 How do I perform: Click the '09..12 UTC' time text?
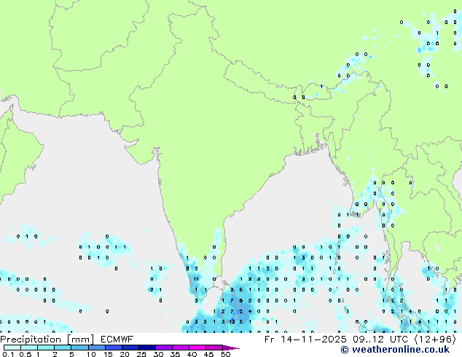pyautogui.click(x=380, y=340)
